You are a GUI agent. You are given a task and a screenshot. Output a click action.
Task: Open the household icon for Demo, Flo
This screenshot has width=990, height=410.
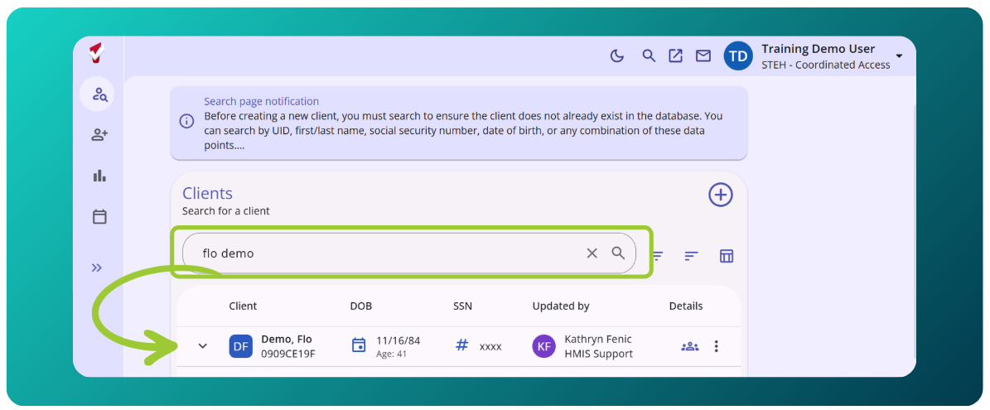[x=689, y=346]
